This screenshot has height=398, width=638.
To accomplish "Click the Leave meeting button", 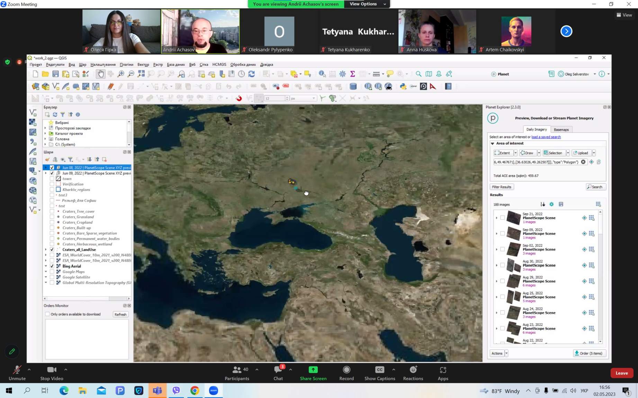I will coord(622,373).
